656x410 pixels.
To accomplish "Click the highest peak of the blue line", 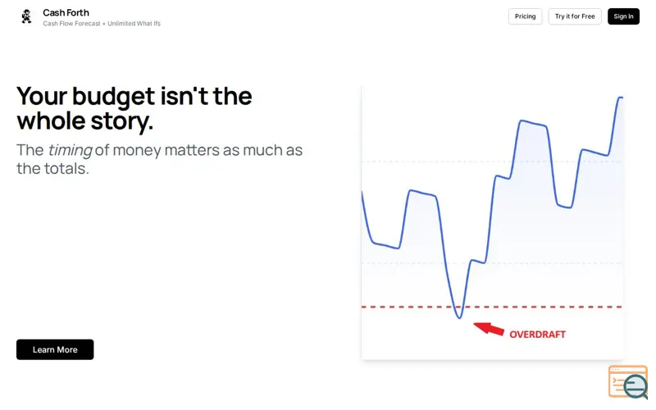I will click(620, 98).
